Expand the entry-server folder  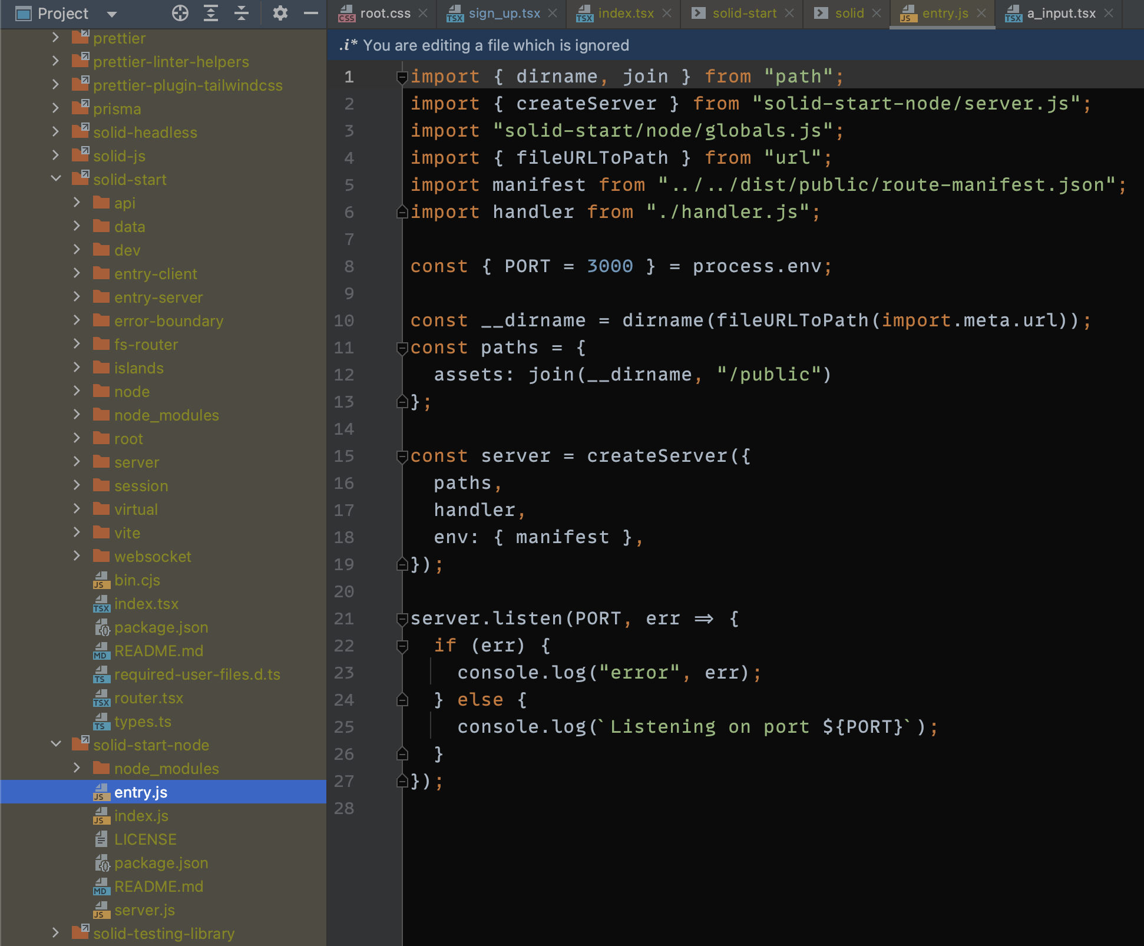[77, 297]
